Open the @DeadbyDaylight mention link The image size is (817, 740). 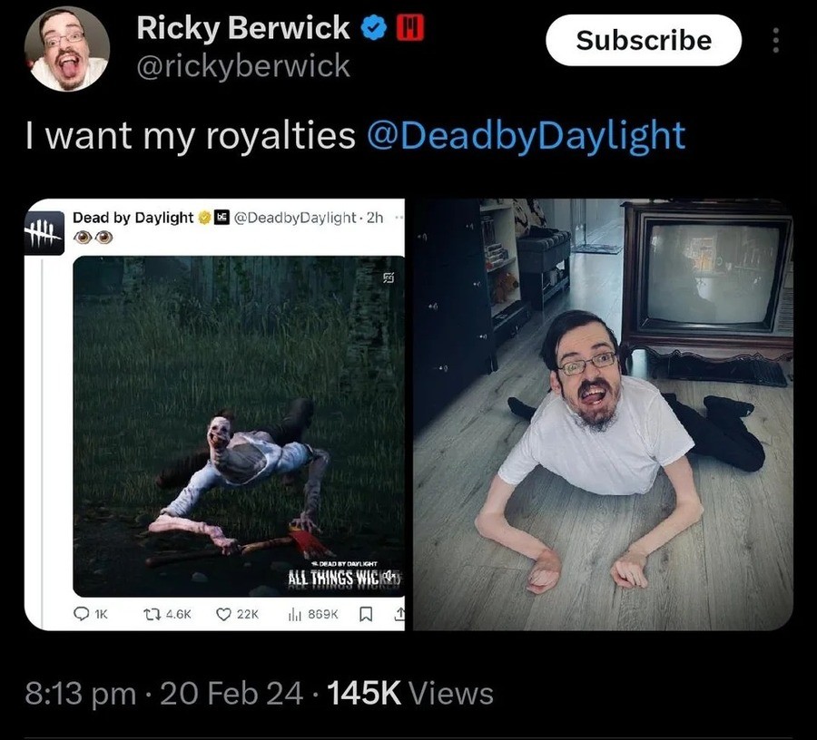point(527,135)
